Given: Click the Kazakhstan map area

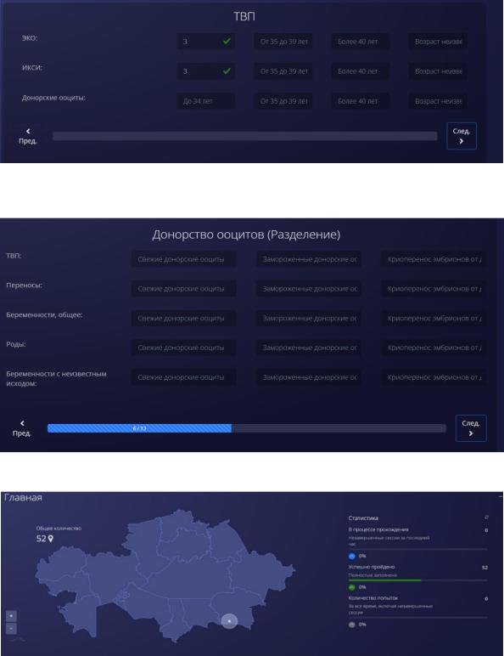Looking at the screenshot, I should coord(165,575).
